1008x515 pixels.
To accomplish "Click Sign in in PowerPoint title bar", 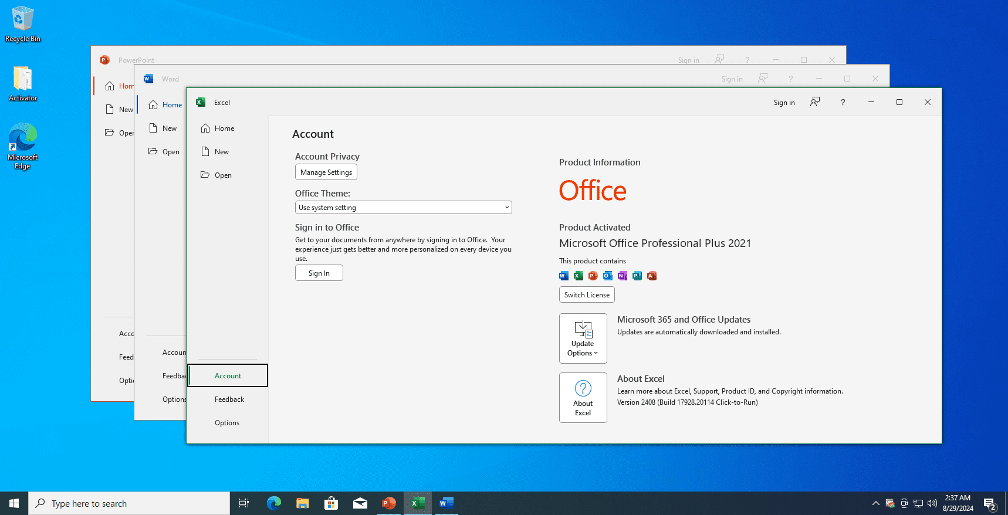I will (688, 60).
